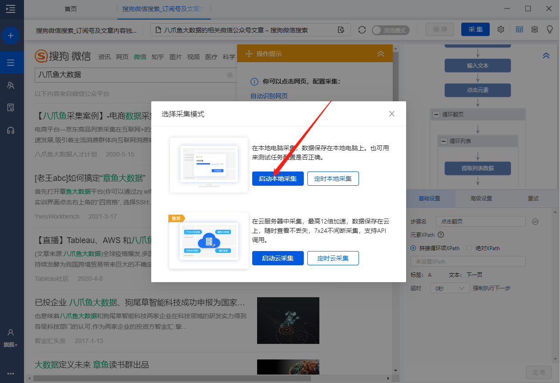The height and width of the screenshot is (383, 560).
Task: Click the page URL title field
Action: [250, 30]
